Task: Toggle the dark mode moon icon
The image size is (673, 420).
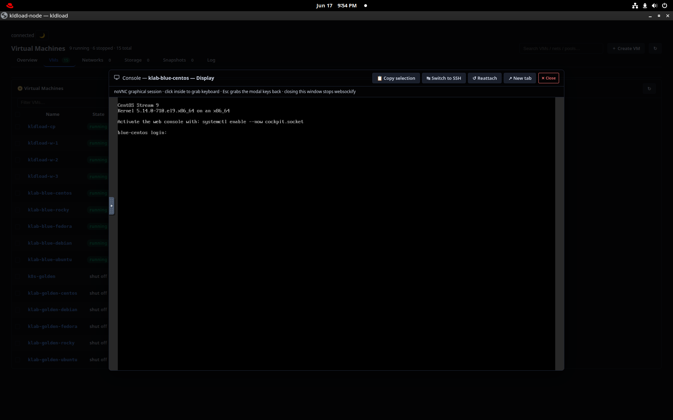Action: pos(42,35)
